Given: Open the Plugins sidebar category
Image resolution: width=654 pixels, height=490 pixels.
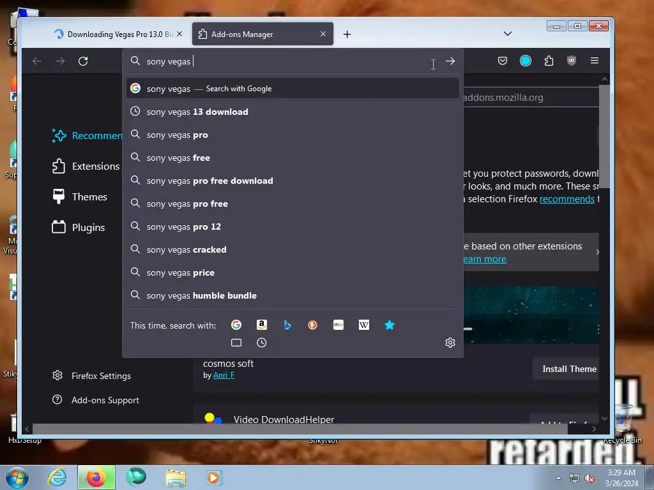Looking at the screenshot, I should pos(78,228).
